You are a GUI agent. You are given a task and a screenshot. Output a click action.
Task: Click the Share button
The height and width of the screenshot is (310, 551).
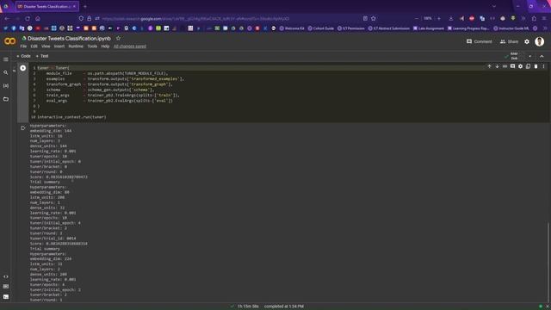(509, 41)
